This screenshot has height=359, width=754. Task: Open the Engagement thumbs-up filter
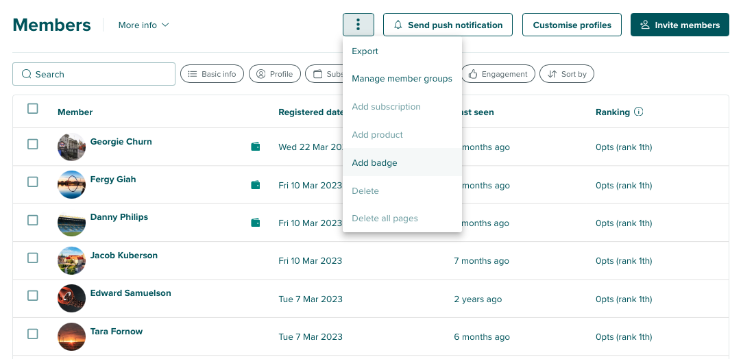(x=498, y=74)
